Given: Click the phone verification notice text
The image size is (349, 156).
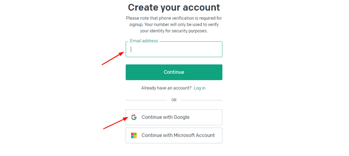Looking at the screenshot, I should click(x=174, y=24).
